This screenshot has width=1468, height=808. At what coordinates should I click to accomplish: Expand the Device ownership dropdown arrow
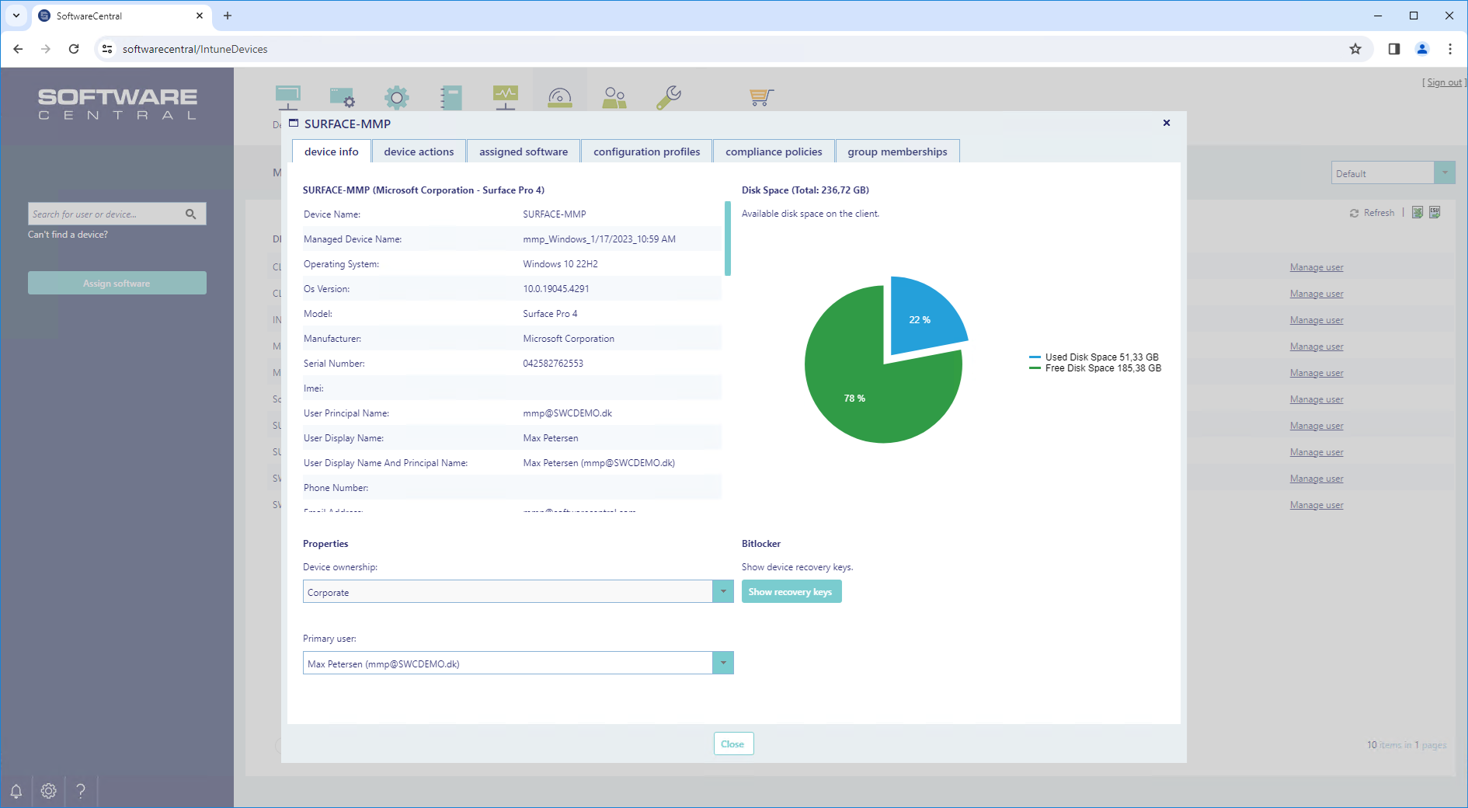723,592
